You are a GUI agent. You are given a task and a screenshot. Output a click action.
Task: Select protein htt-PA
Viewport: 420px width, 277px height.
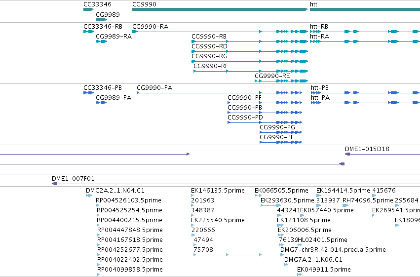[x=320, y=98]
